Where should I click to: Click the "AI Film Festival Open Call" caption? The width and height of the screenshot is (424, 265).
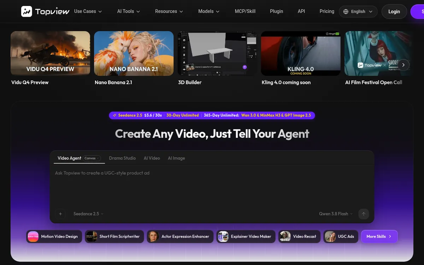pyautogui.click(x=373, y=82)
